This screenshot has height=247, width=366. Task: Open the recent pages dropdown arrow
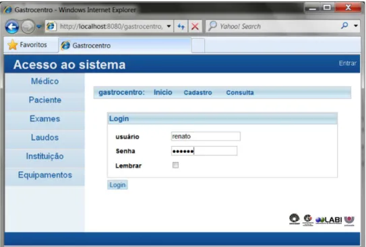[x=39, y=26]
